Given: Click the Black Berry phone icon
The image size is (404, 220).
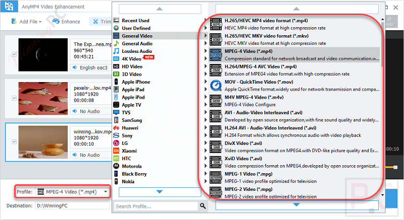Looking at the screenshot, I should pyautogui.click(x=116, y=174).
